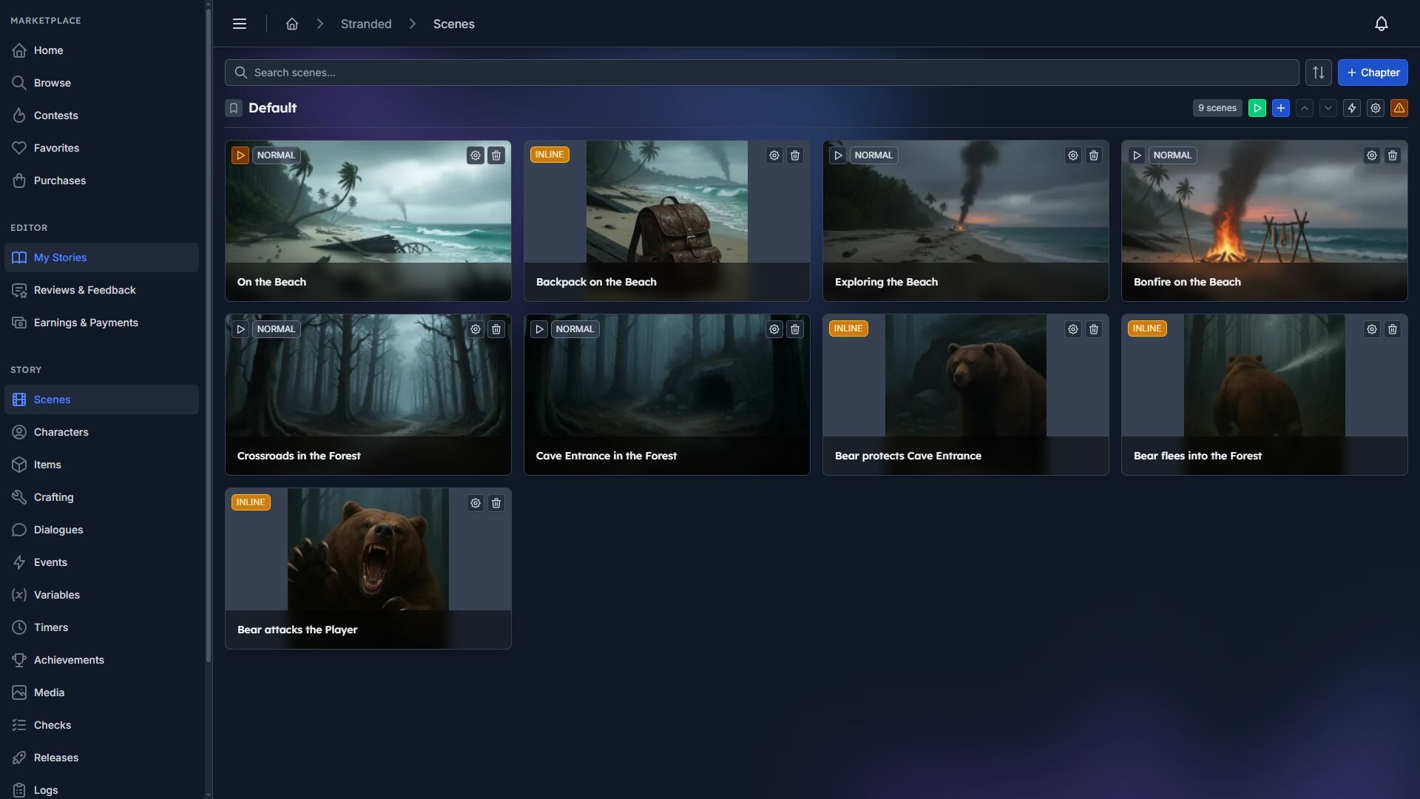Toggle the hamburger menu beside the breadcrumb

pos(240,23)
